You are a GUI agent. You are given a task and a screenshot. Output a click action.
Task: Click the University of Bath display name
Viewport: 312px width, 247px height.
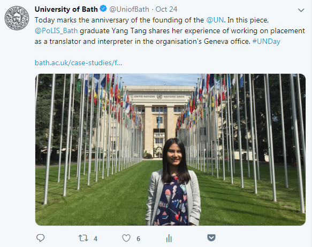point(66,9)
